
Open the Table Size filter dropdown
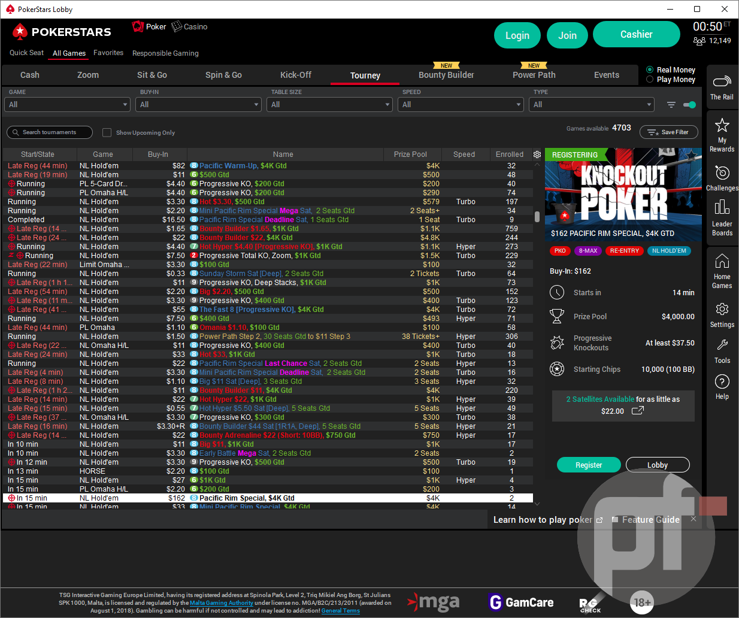[x=329, y=104]
